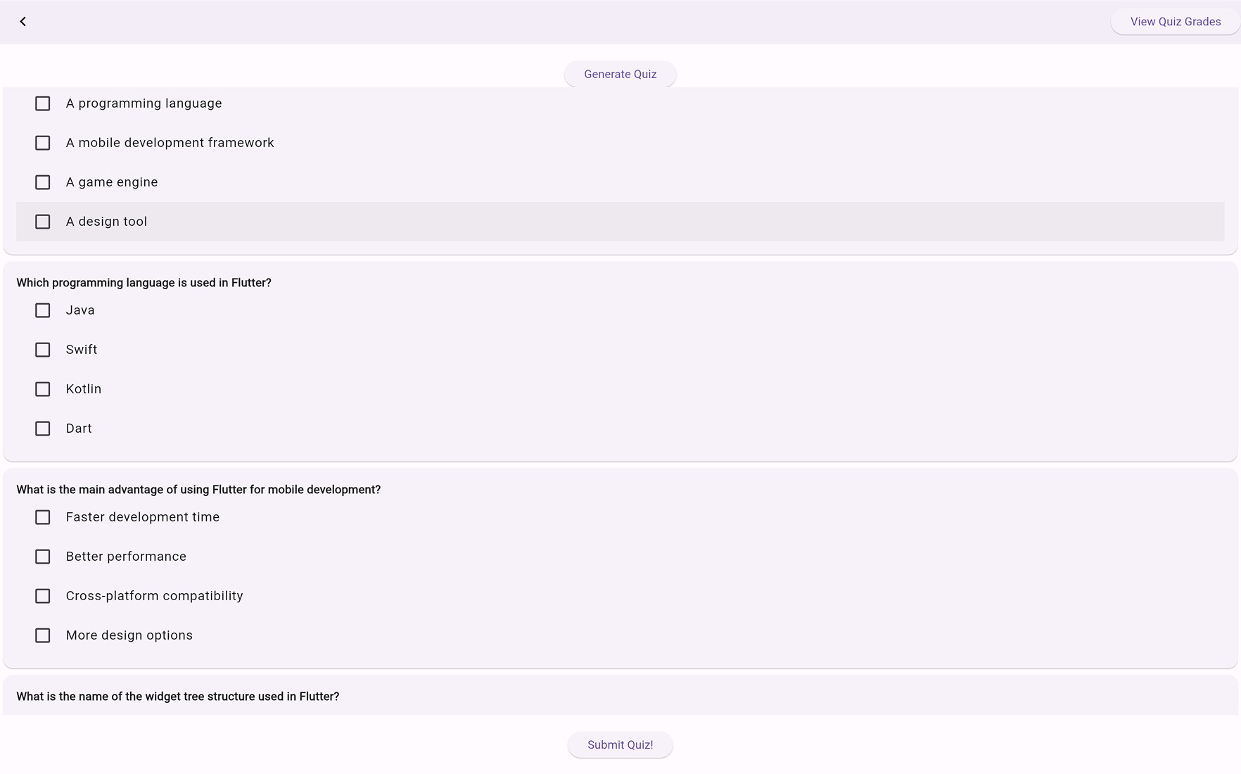Check Dart as the answer
This screenshot has height=774, width=1241.
point(43,428)
